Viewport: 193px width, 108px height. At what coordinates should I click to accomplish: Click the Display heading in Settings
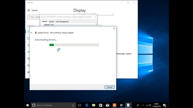(80, 10)
